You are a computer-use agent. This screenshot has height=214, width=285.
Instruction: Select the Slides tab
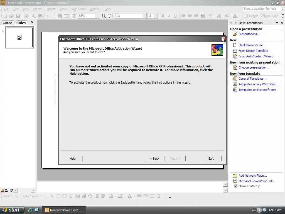tap(21, 23)
